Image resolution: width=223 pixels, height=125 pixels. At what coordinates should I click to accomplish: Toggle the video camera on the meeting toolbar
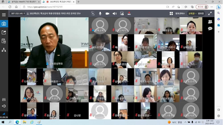coord(107,13)
